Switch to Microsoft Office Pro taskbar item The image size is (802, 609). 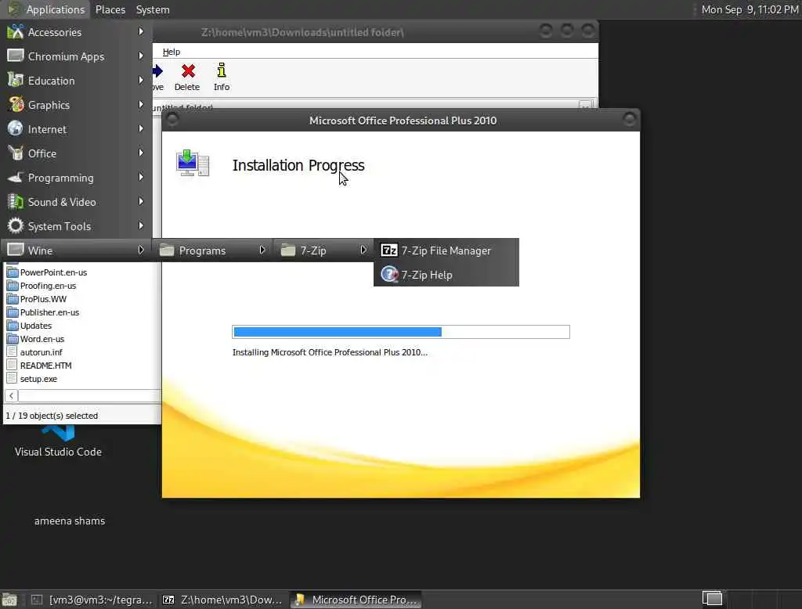(x=357, y=600)
